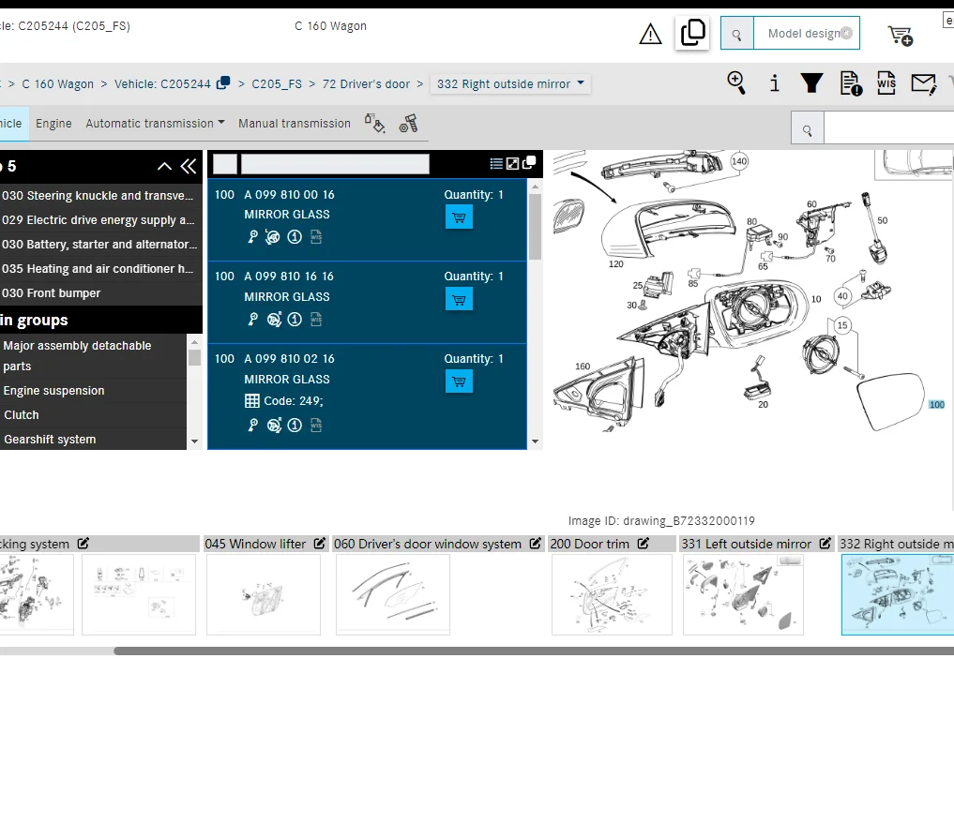Go to the C205_FS breadcrumb

point(277,83)
